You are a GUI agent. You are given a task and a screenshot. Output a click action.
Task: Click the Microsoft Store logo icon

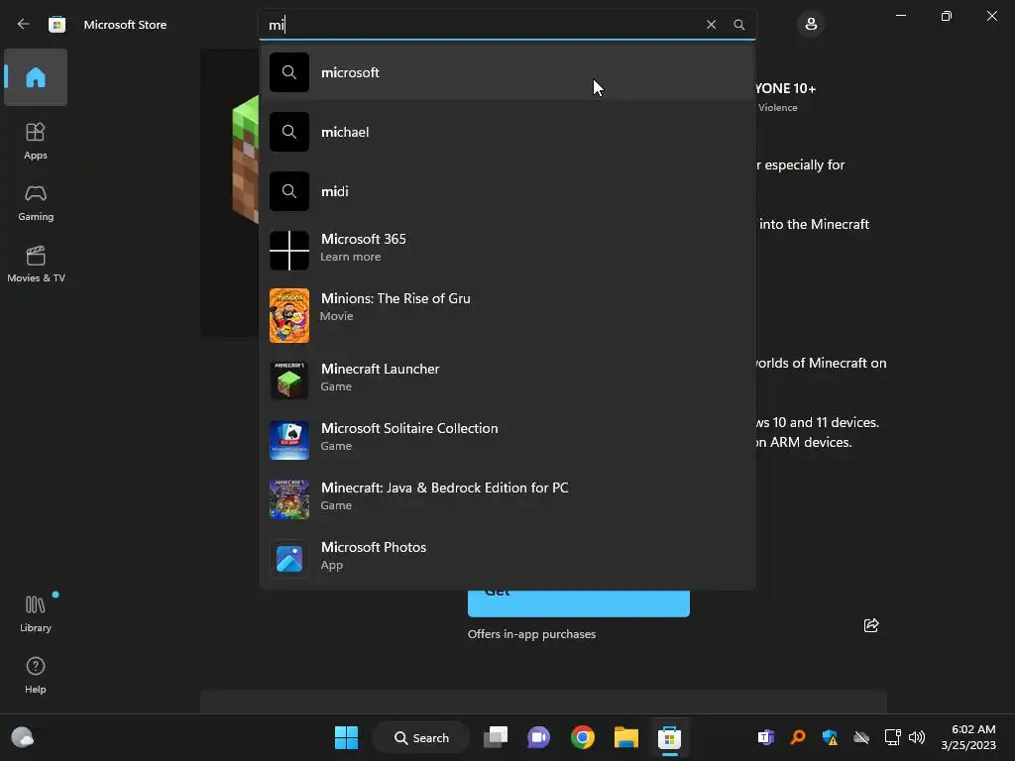point(56,25)
